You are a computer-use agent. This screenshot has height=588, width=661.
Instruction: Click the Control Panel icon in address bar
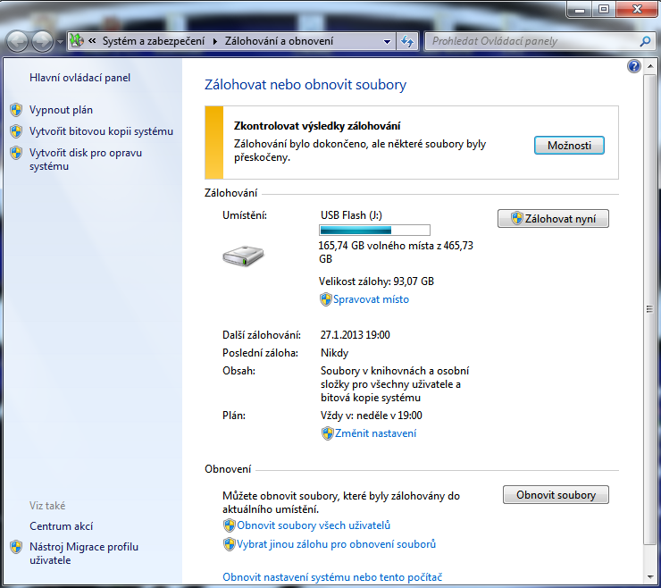(x=77, y=41)
